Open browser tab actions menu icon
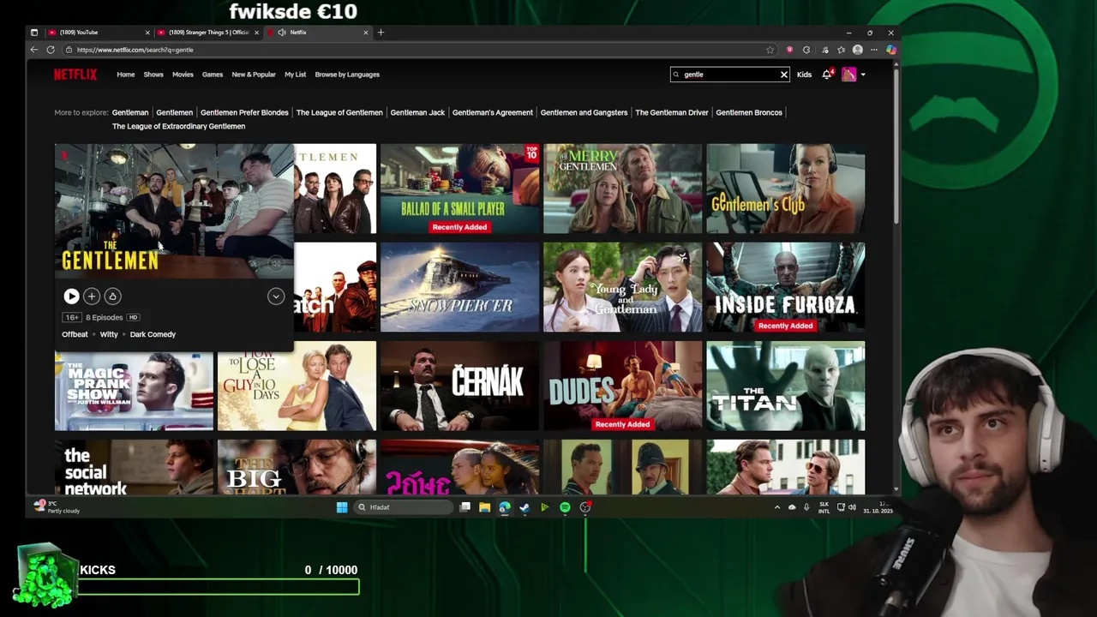1097x617 pixels. (x=34, y=33)
